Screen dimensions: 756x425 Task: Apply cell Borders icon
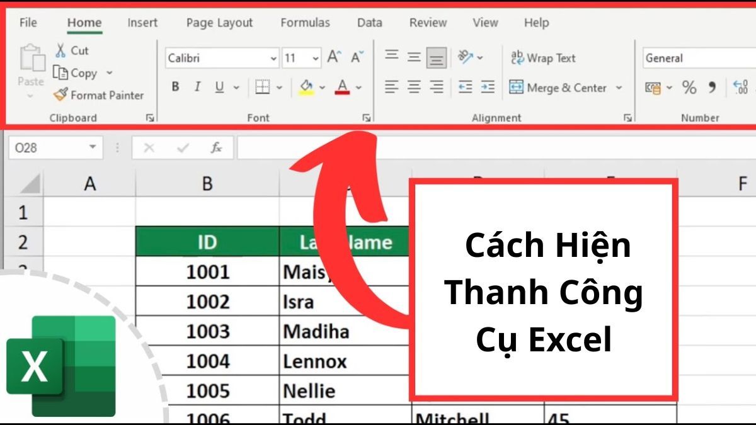[x=263, y=88]
